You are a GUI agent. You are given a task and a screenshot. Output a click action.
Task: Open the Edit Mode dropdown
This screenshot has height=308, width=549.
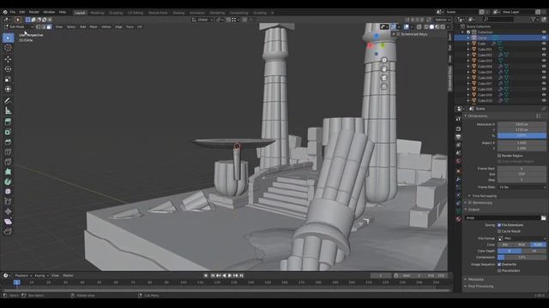[x=18, y=27]
